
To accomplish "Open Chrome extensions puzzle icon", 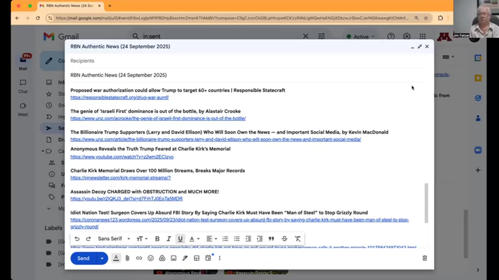I will click(x=441, y=18).
